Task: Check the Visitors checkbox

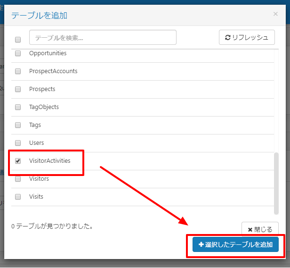Action: tap(18, 179)
